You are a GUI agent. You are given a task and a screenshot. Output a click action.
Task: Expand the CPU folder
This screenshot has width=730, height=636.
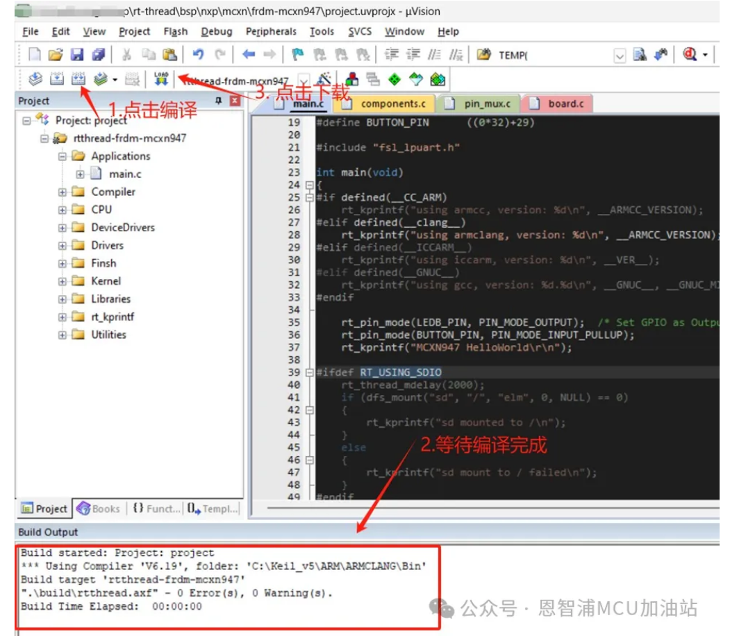(x=63, y=210)
